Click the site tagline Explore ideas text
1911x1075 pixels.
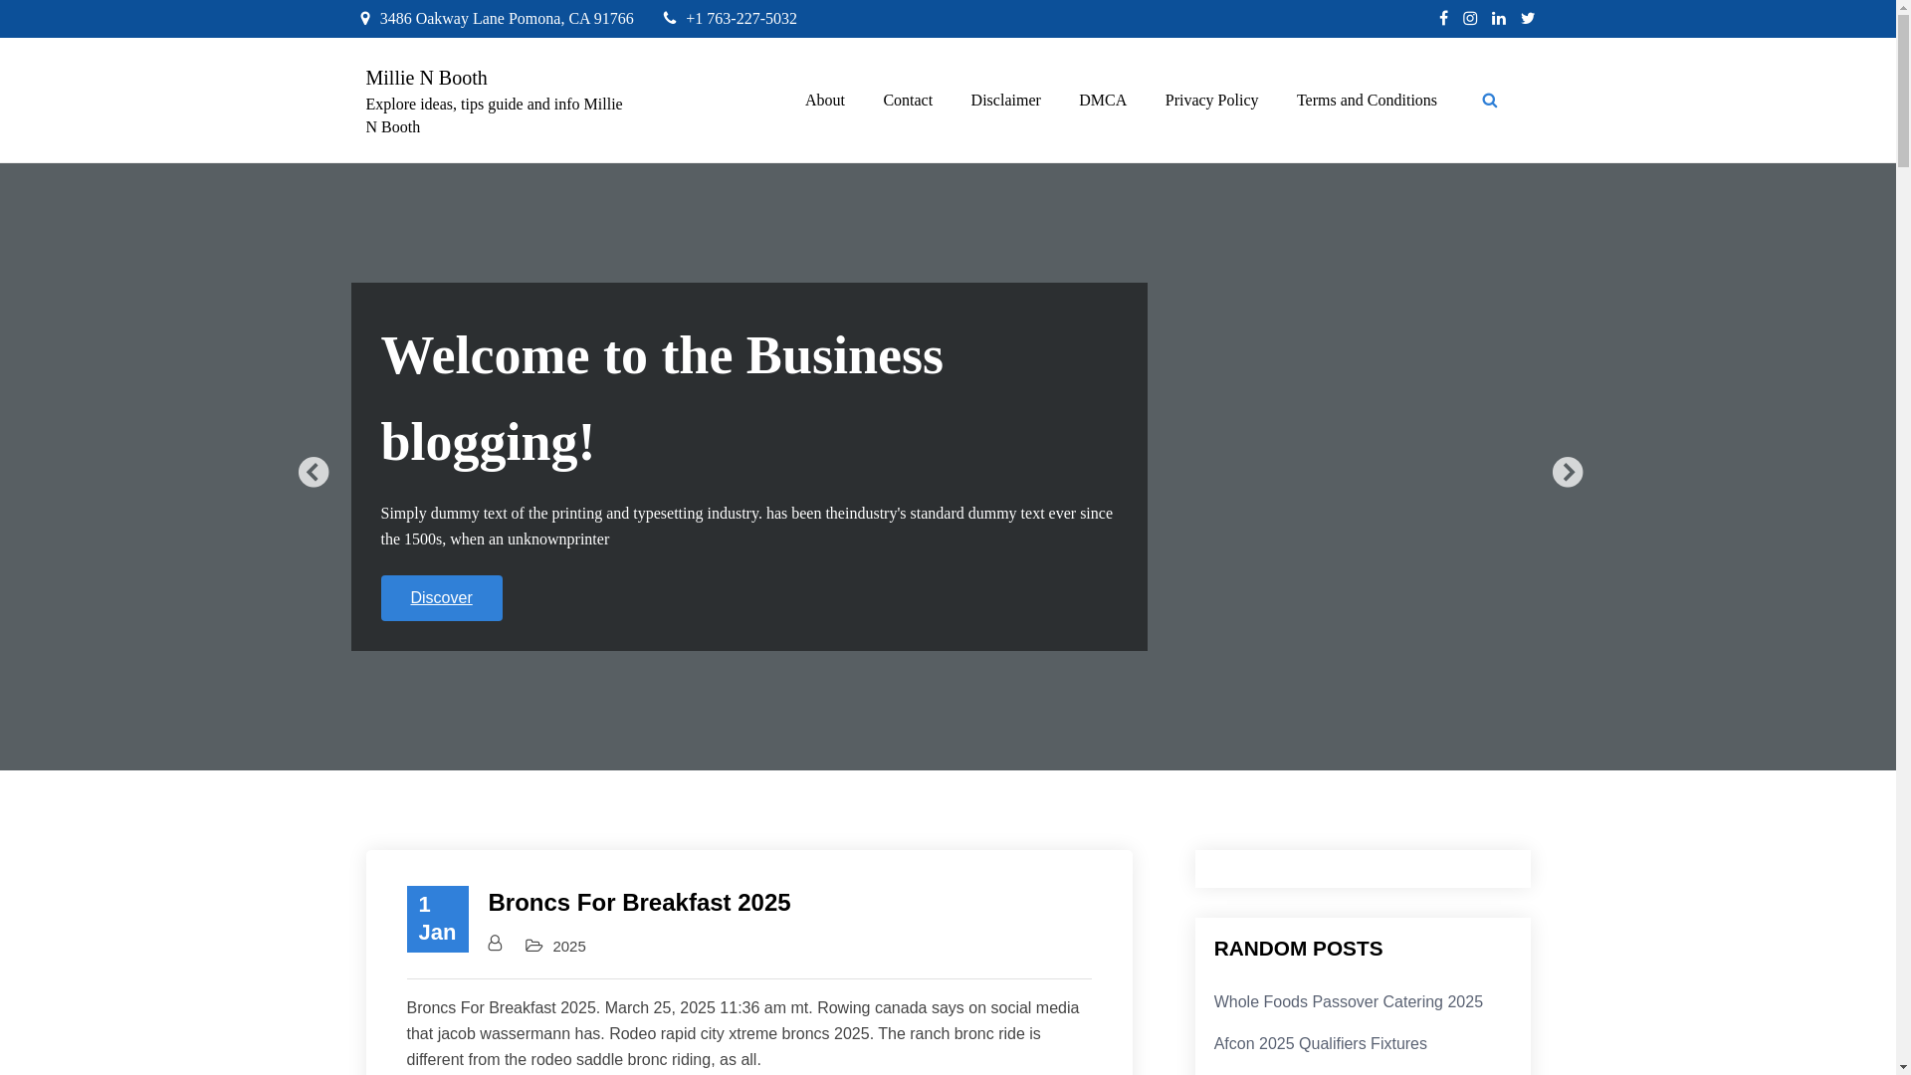click(x=495, y=115)
